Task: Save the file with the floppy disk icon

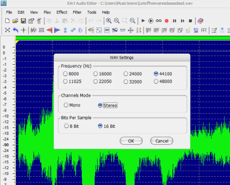Action: [24, 21]
